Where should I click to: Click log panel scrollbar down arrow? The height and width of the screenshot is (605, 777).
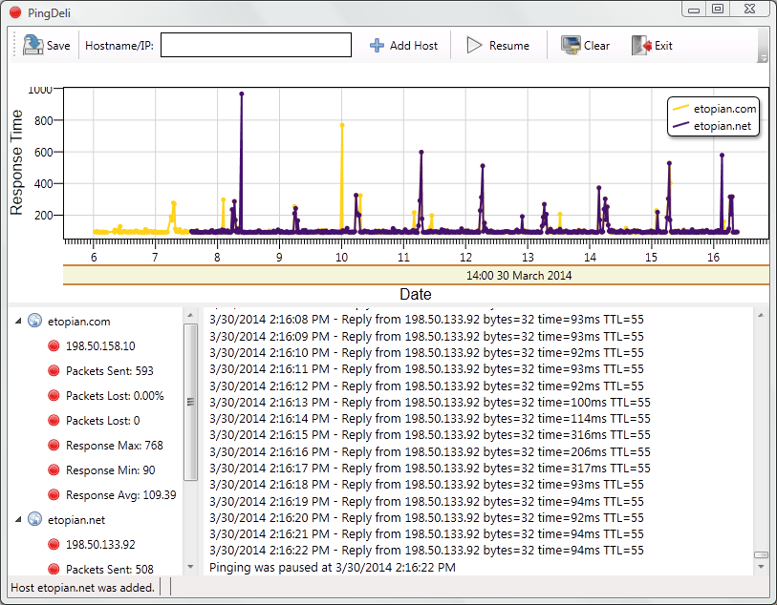click(x=761, y=567)
